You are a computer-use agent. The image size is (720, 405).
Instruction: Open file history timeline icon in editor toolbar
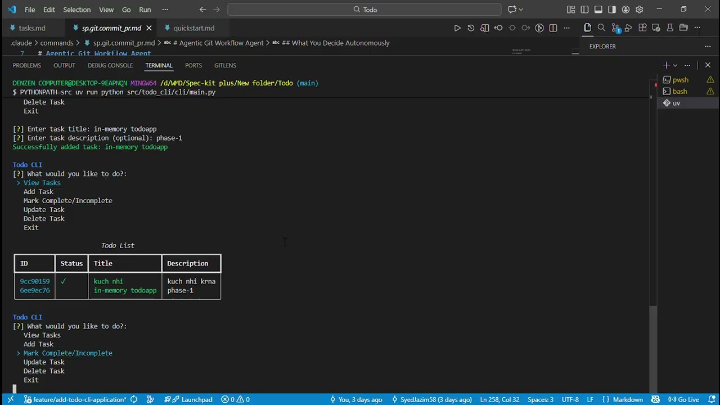(x=471, y=28)
